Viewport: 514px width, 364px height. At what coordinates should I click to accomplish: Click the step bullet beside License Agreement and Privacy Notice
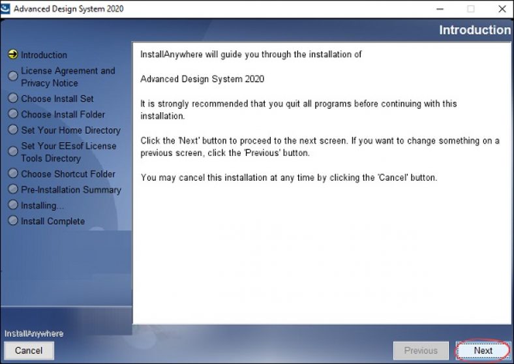[13, 76]
